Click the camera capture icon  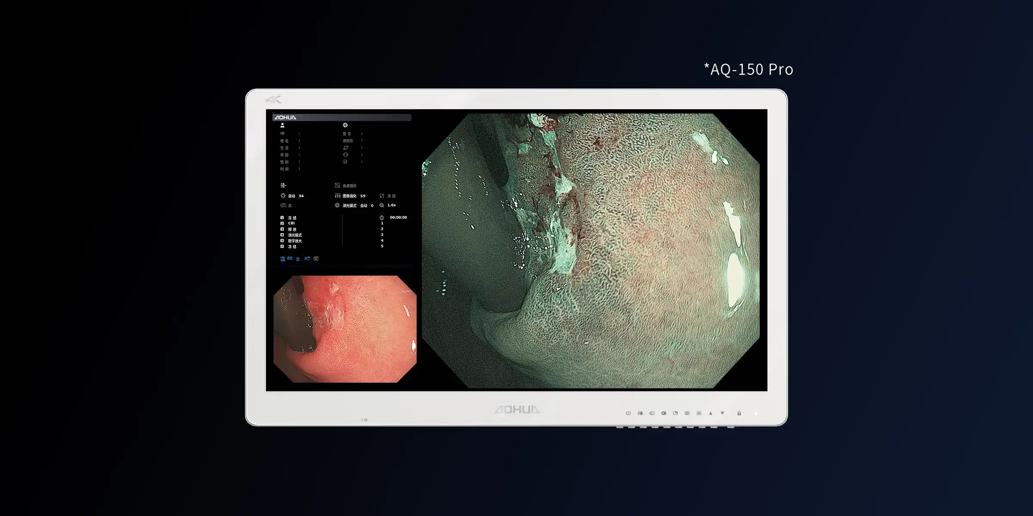click(x=316, y=258)
